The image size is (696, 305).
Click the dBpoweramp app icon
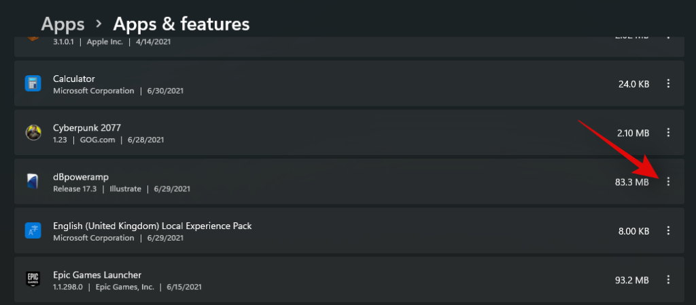pyautogui.click(x=33, y=182)
